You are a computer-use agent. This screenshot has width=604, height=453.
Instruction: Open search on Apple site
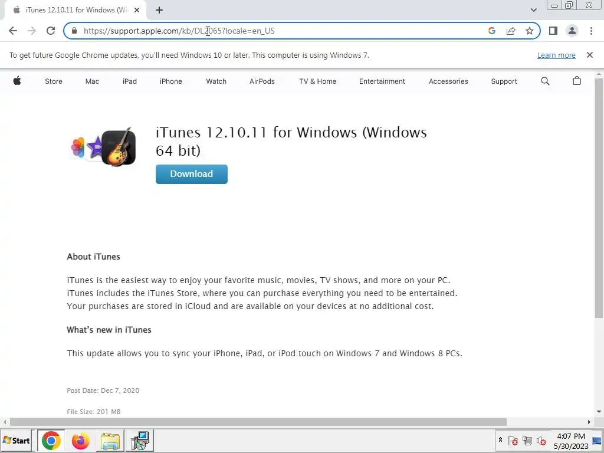(x=545, y=81)
